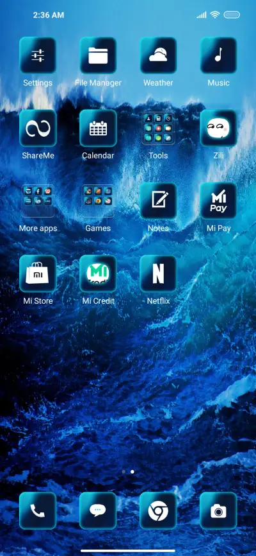Tap the bottom navigation gesture bar
The image size is (256, 556).
128,551
